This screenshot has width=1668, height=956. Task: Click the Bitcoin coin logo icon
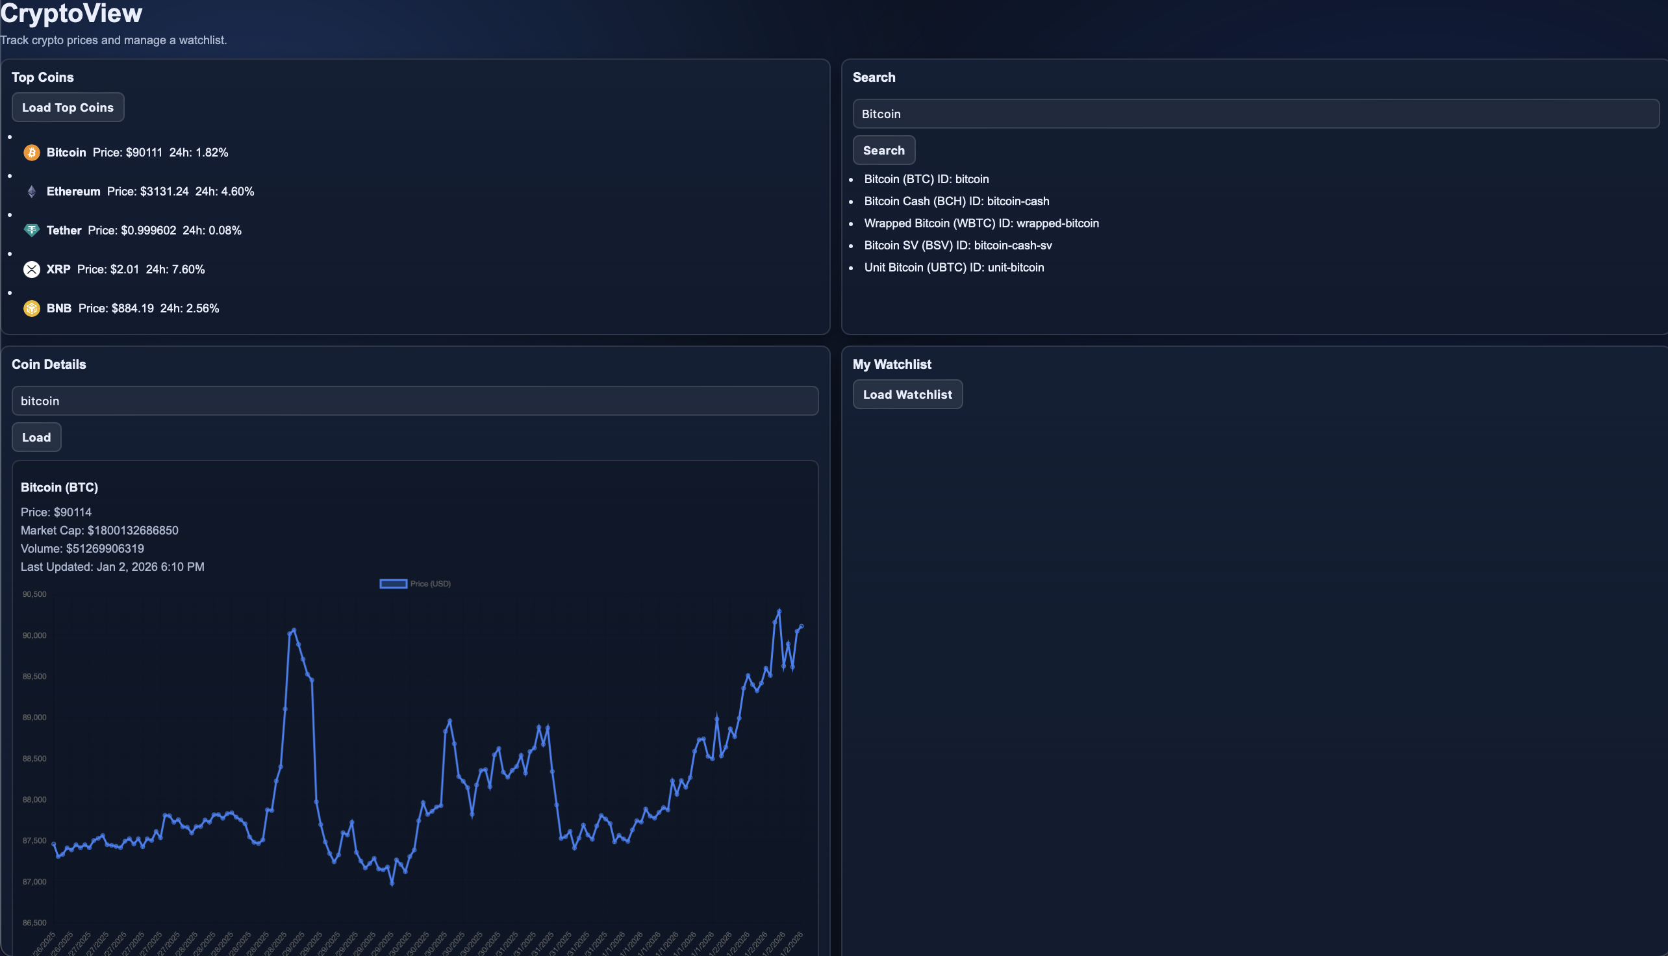coord(32,153)
